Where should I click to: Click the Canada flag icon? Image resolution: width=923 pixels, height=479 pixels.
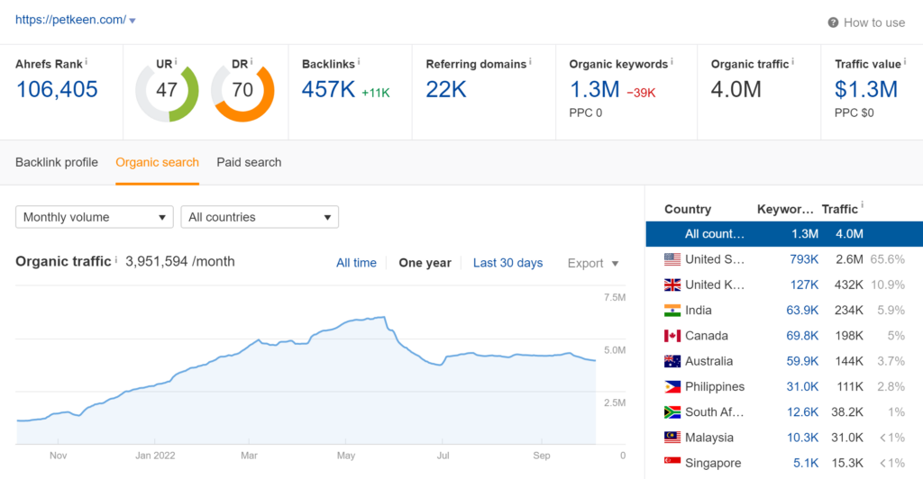pos(672,336)
